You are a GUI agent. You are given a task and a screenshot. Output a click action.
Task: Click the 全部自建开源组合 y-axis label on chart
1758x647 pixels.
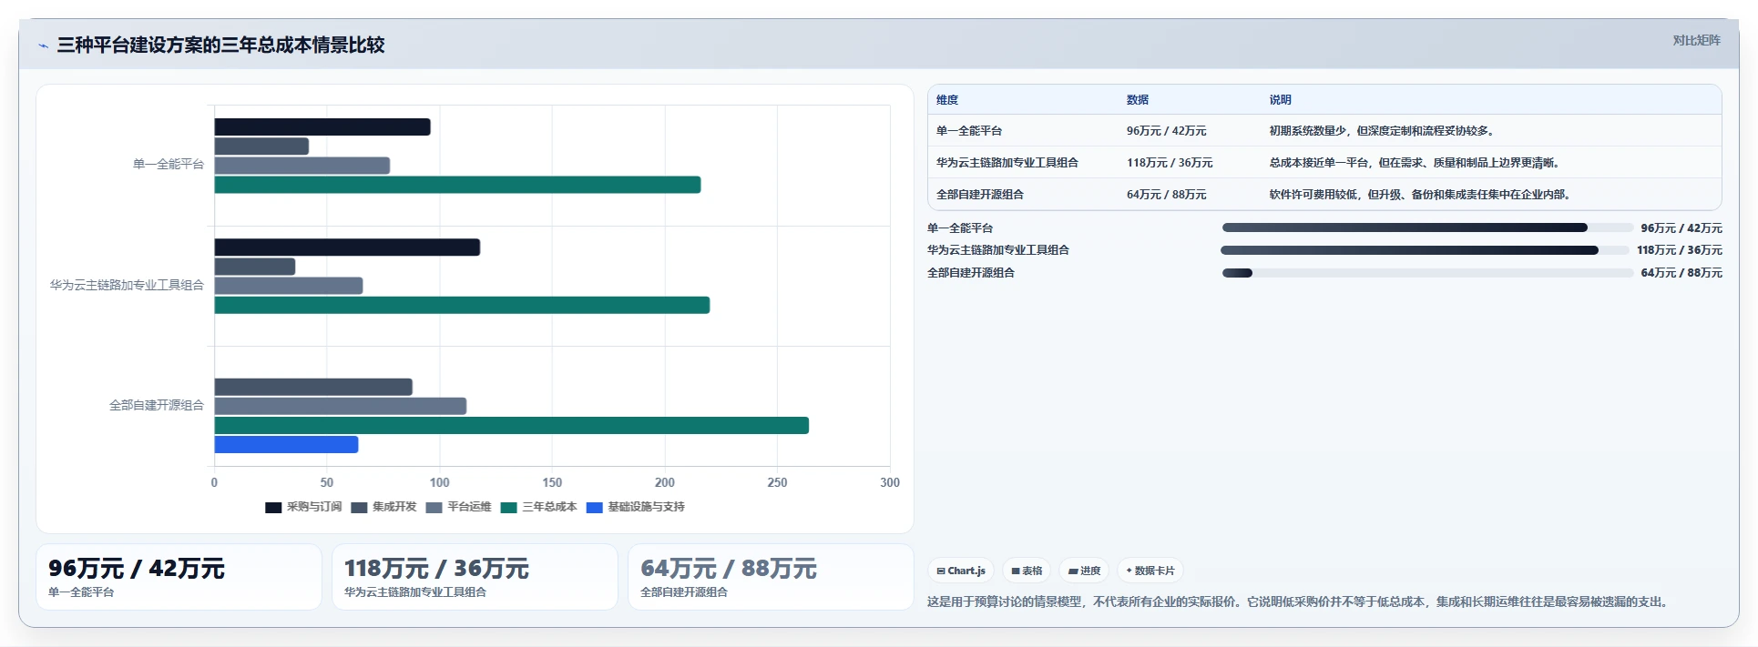157,406
